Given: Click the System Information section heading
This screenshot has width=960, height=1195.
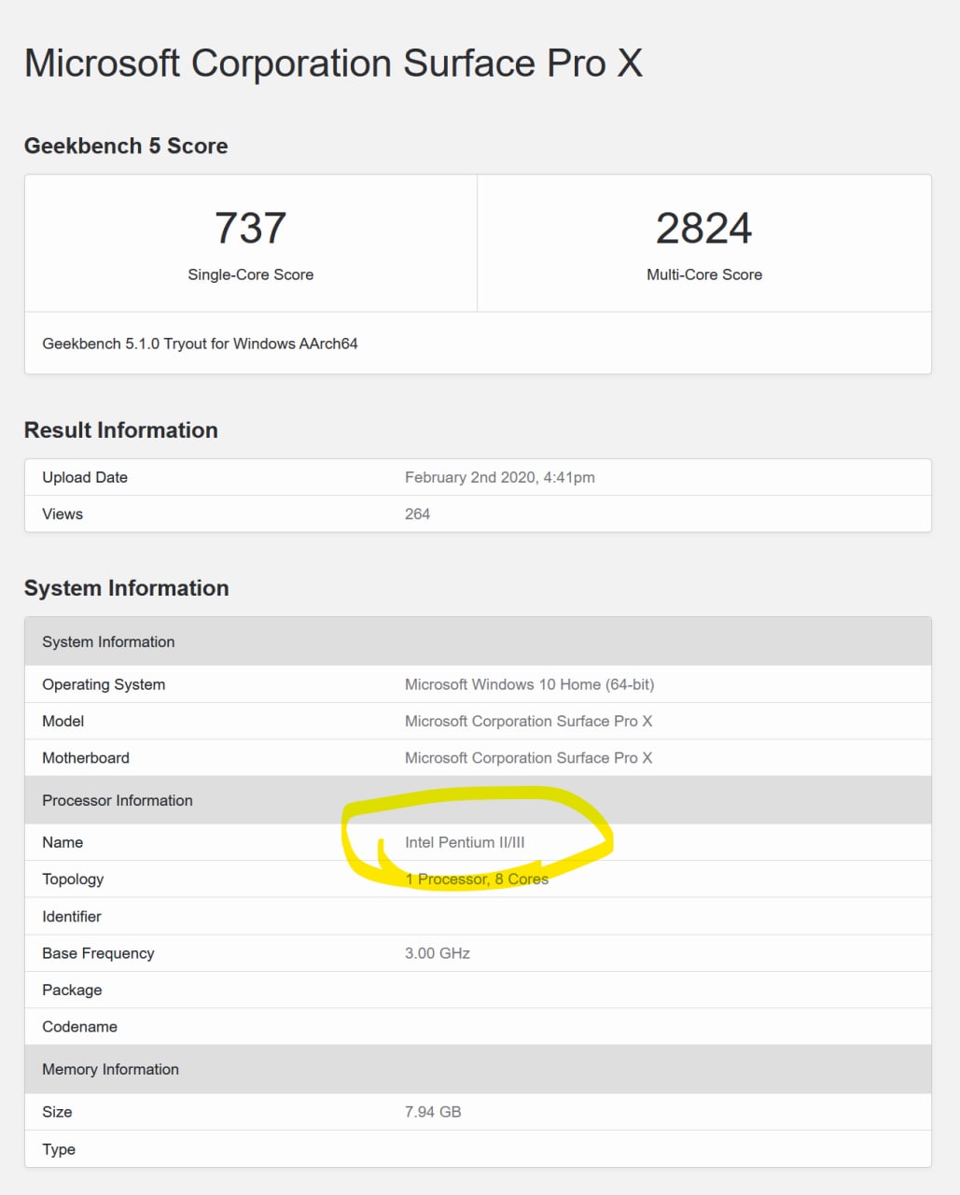Looking at the screenshot, I should [126, 588].
